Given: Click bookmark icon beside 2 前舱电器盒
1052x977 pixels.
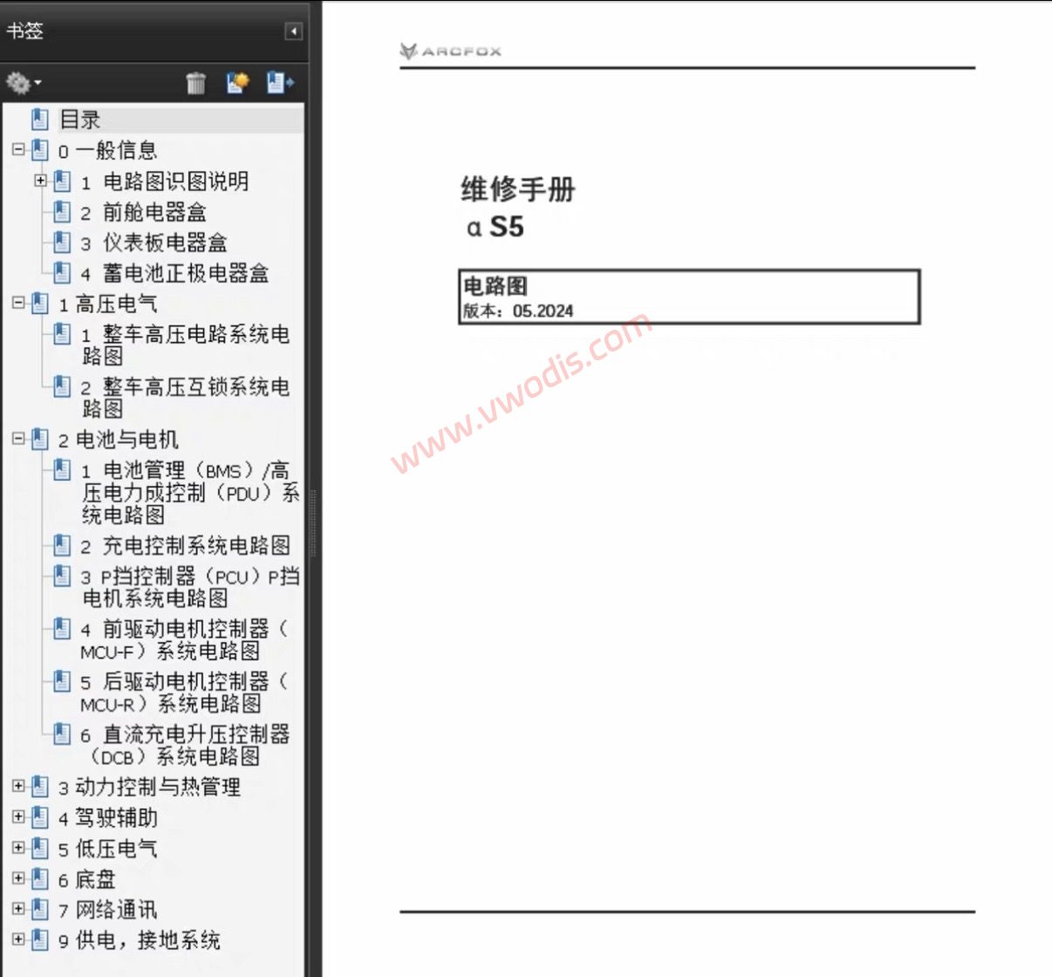Looking at the screenshot, I should coord(62,211).
